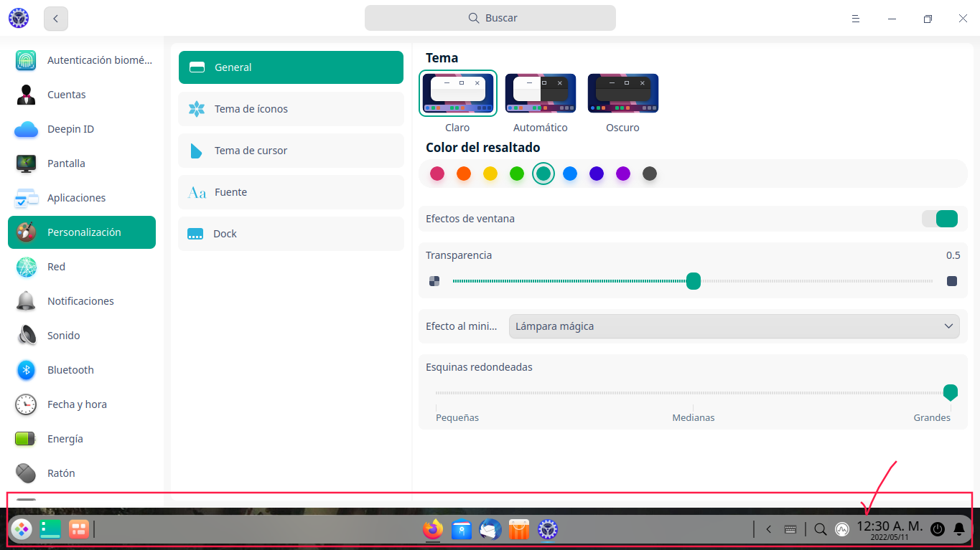Pick the orange accent color
The image size is (980, 550).
coord(464,174)
